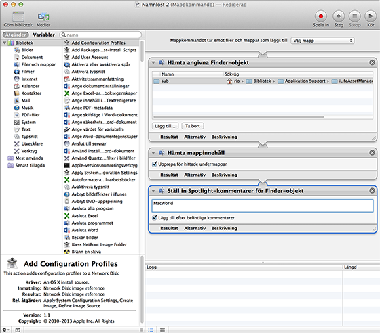
Task: Click the Ta bort button
Action: pyautogui.click(x=193, y=126)
